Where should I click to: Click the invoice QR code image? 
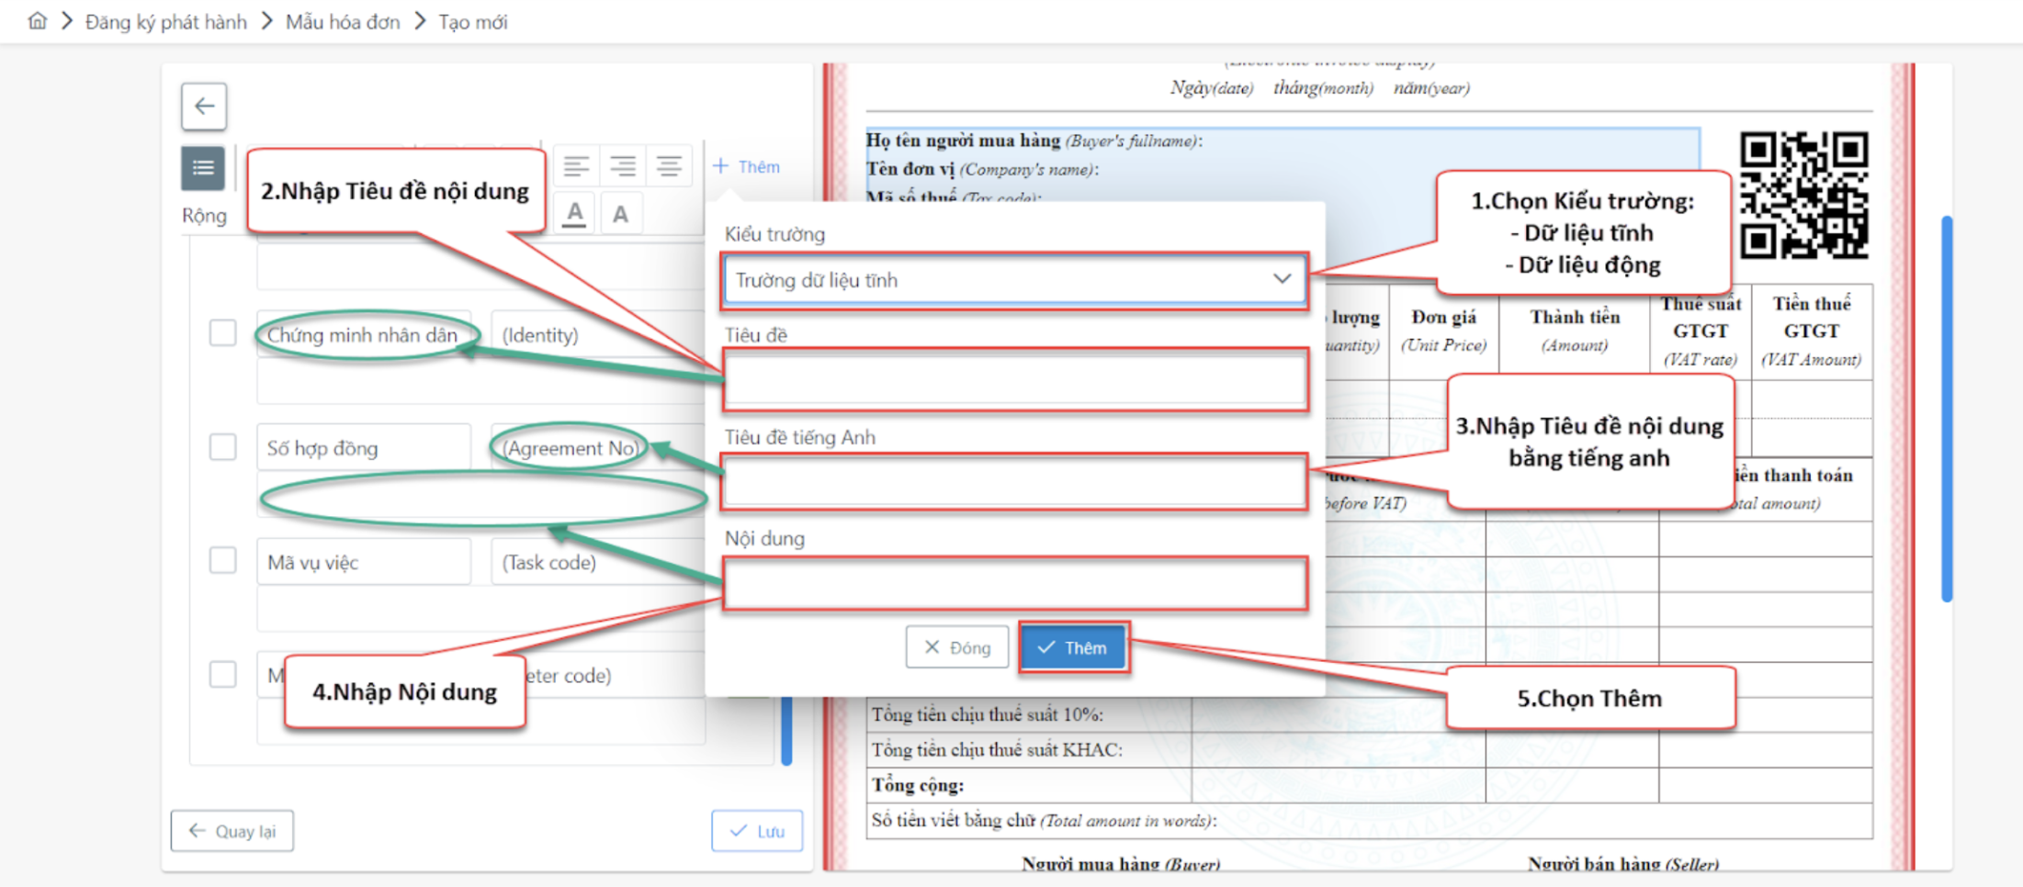click(1803, 195)
